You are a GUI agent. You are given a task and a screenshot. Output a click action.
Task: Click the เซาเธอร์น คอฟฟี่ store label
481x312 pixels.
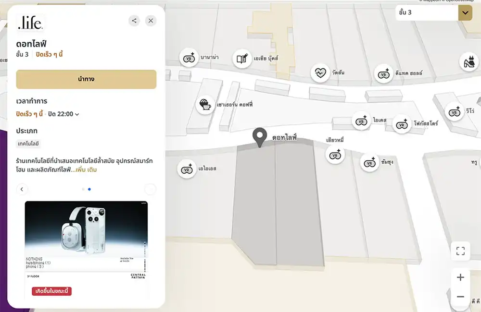coord(235,105)
